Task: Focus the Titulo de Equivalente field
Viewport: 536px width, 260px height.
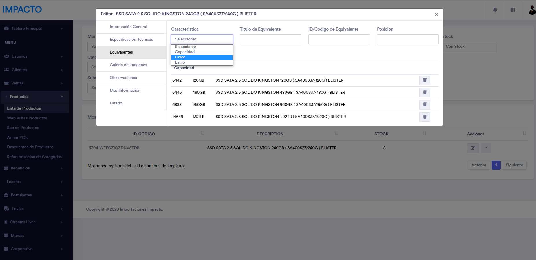Action: (x=270, y=39)
